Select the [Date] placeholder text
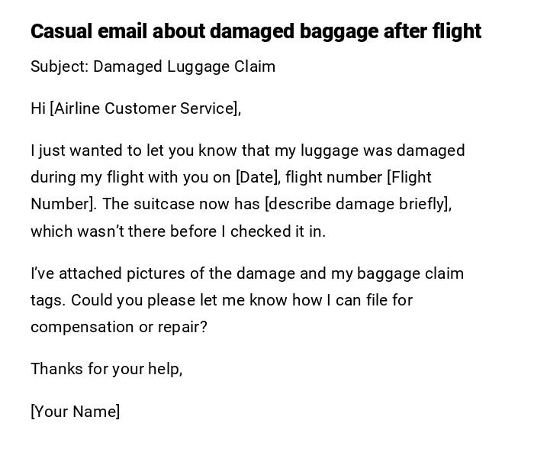This screenshot has height=459, width=534. click(258, 177)
